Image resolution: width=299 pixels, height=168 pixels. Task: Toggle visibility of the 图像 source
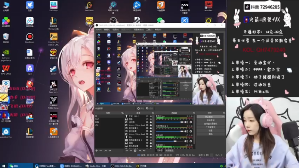coord(147,119)
